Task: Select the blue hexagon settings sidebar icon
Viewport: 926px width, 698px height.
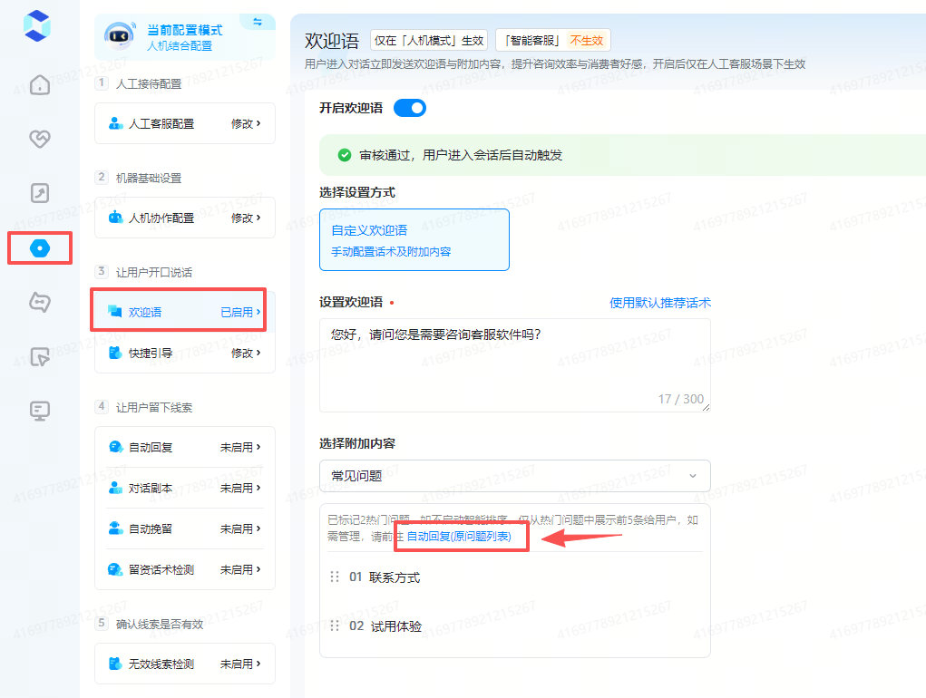Action: click(40, 248)
